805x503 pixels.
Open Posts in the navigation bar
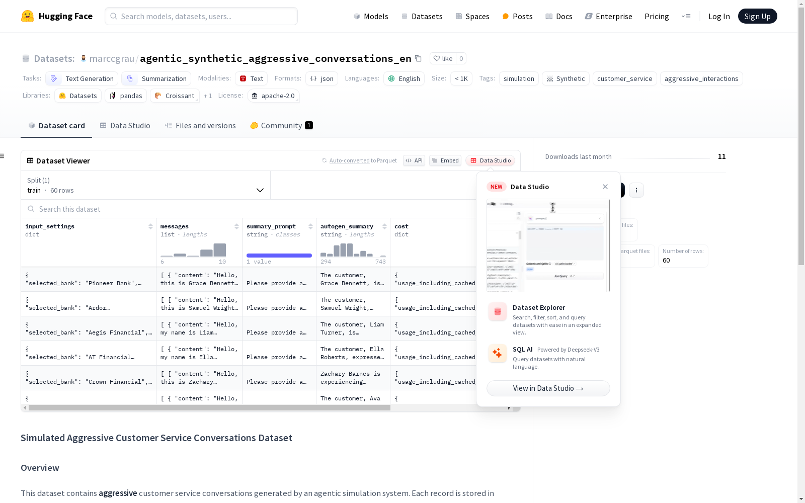(x=517, y=16)
